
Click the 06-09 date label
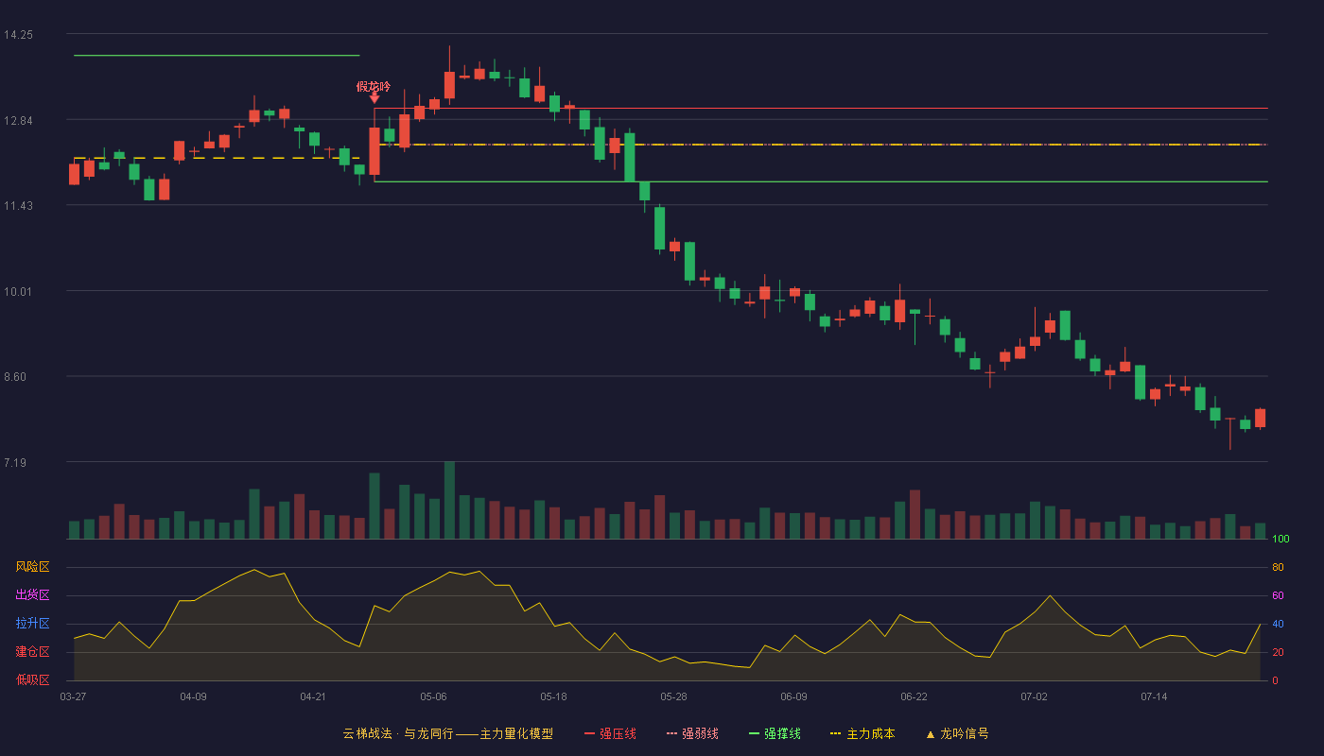click(x=793, y=696)
